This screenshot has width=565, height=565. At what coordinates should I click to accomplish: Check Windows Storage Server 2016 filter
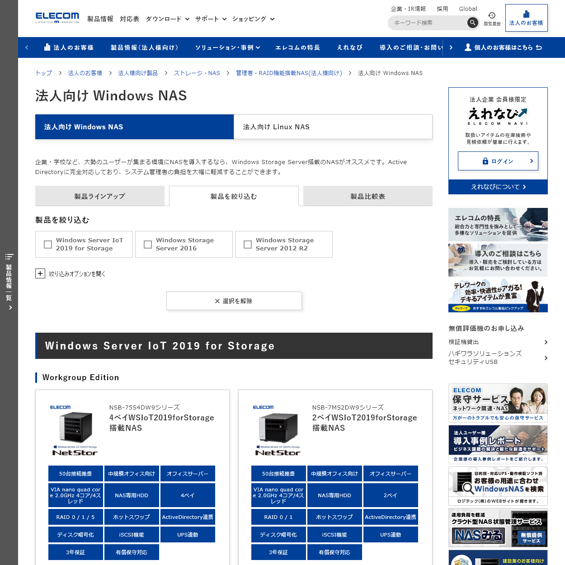coord(148,245)
